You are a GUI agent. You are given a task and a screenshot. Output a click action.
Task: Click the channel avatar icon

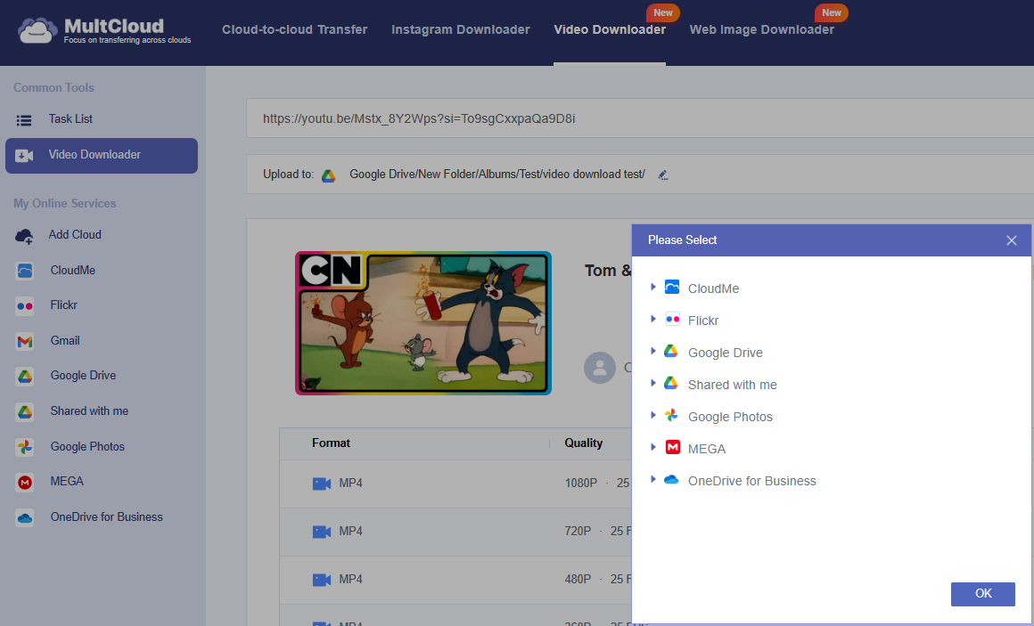(599, 368)
